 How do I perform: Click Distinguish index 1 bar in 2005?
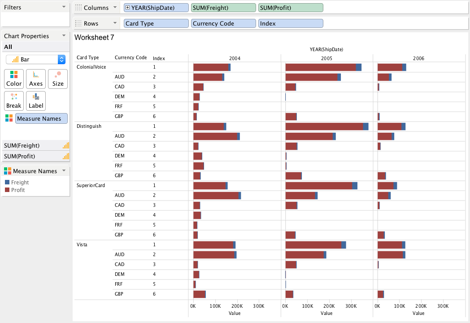point(327,126)
